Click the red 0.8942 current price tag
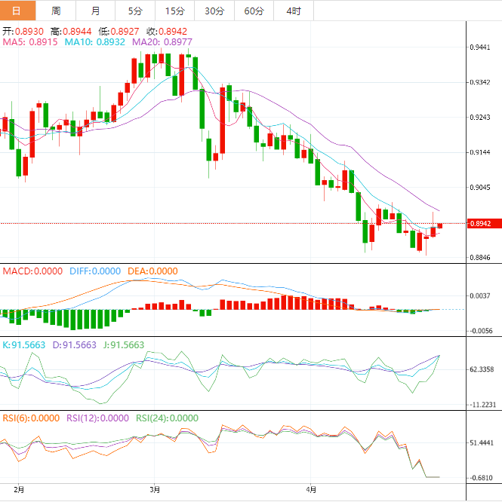The height and width of the screenshot is (502, 502). [x=480, y=224]
